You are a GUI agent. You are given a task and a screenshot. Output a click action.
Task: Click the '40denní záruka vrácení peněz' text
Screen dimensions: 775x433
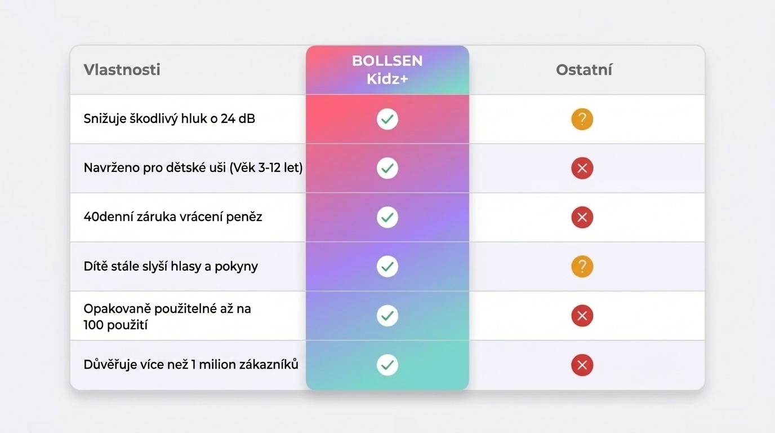(172, 217)
